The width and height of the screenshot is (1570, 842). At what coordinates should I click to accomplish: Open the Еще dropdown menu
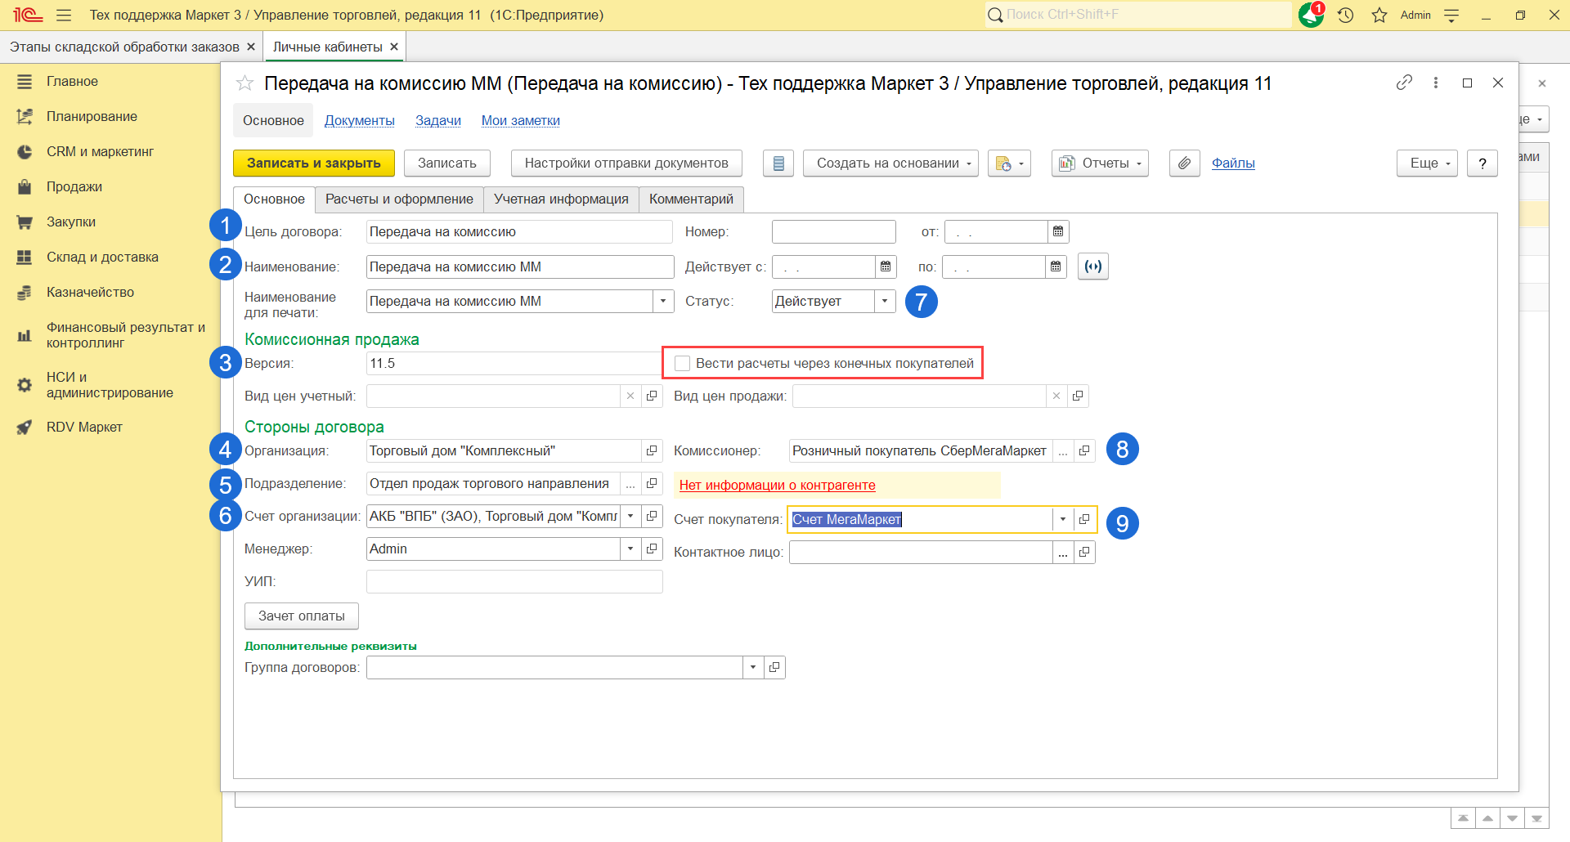pos(1427,163)
